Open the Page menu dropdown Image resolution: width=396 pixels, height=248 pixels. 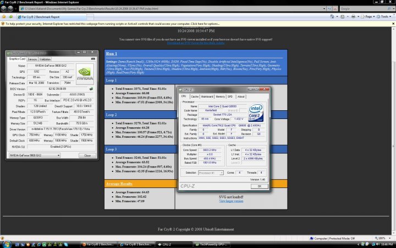[368, 17]
